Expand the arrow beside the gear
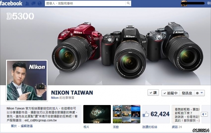 tap(201, 93)
